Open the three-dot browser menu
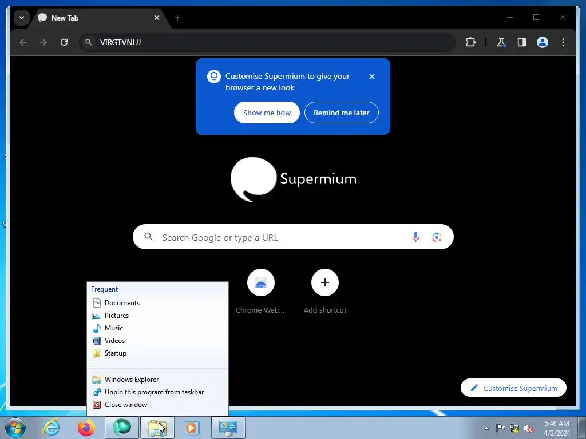The image size is (586, 439). coord(563,42)
